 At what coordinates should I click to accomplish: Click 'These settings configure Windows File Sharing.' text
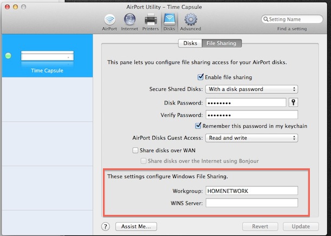click(167, 176)
